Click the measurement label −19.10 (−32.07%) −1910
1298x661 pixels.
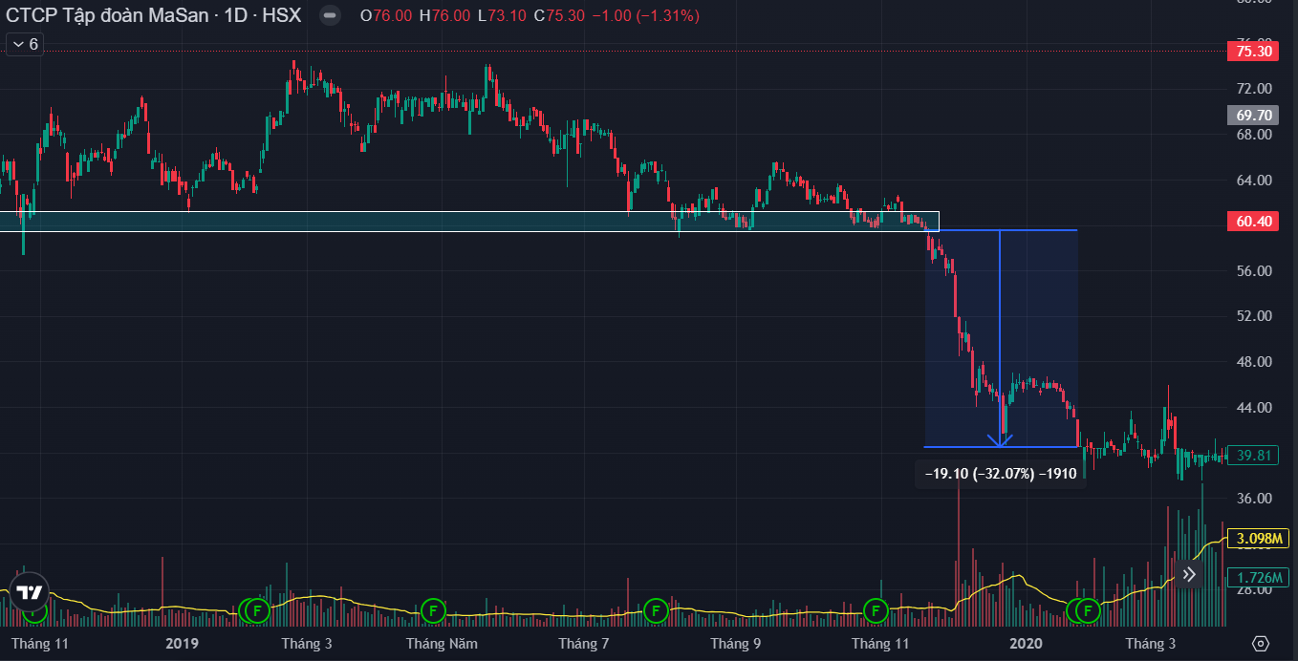coord(1001,474)
